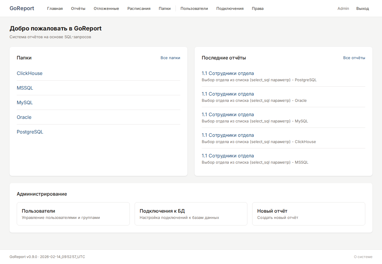The width and height of the screenshot is (382, 264).
Task: View Все отчёты link
Action: point(354,58)
